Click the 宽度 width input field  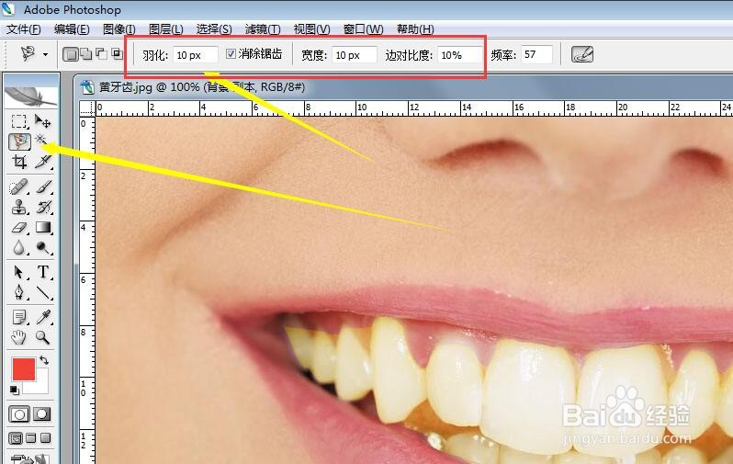point(355,55)
